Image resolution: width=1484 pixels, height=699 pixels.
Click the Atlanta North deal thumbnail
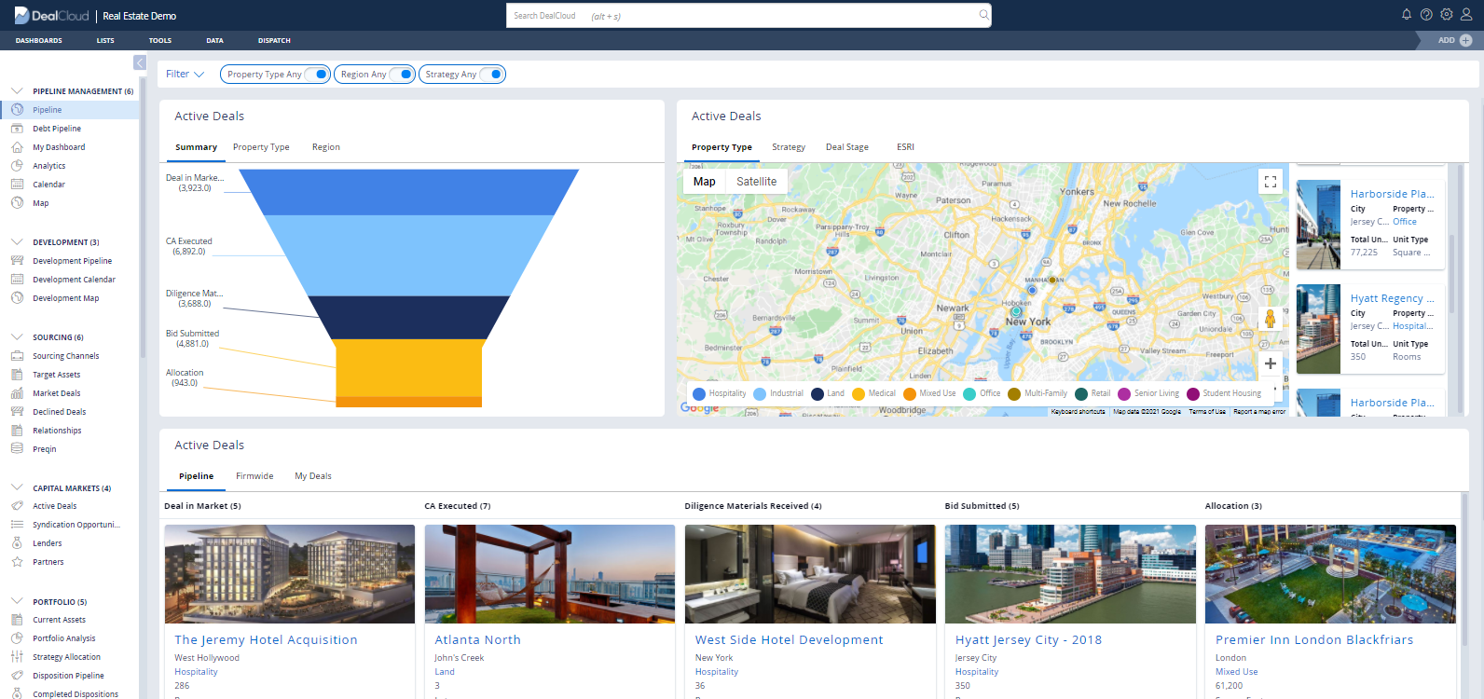coord(550,574)
